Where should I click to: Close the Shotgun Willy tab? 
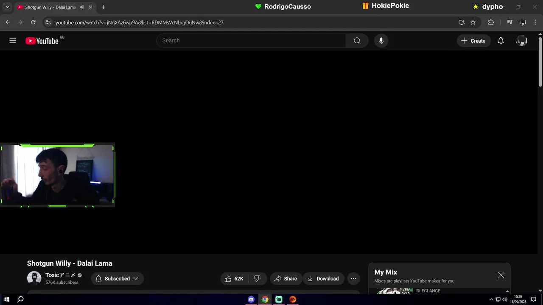coord(90,7)
